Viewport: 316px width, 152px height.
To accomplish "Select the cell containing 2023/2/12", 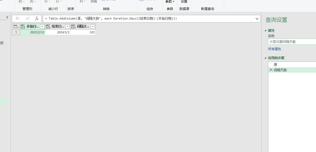I will pos(33,32).
